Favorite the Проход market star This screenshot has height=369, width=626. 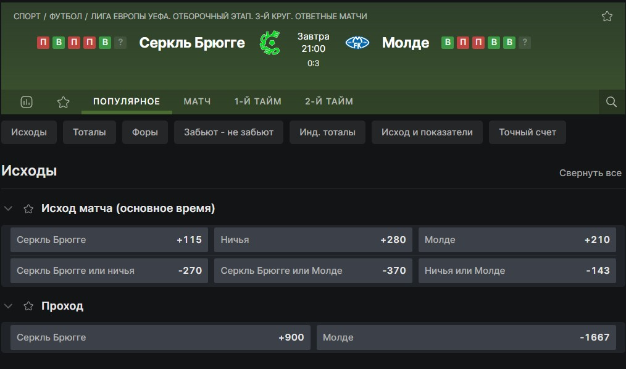(x=28, y=306)
